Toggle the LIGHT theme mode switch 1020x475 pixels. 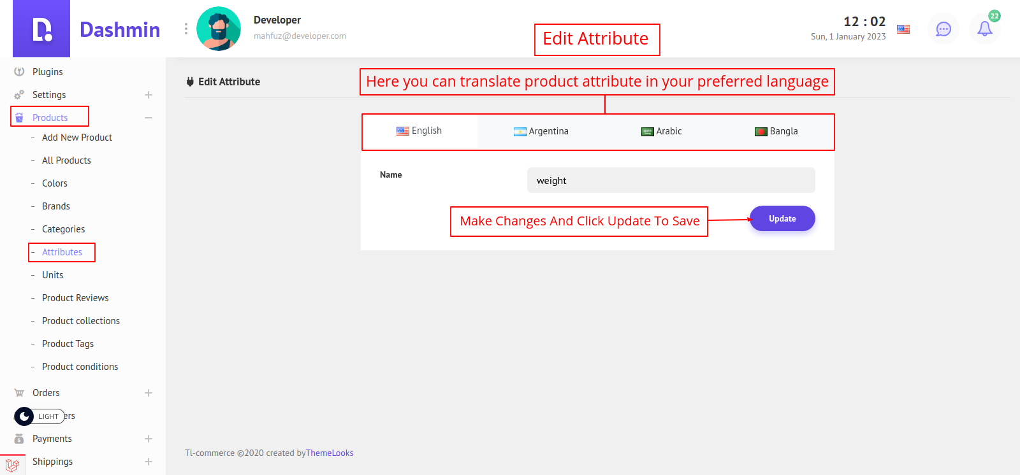[x=40, y=416]
